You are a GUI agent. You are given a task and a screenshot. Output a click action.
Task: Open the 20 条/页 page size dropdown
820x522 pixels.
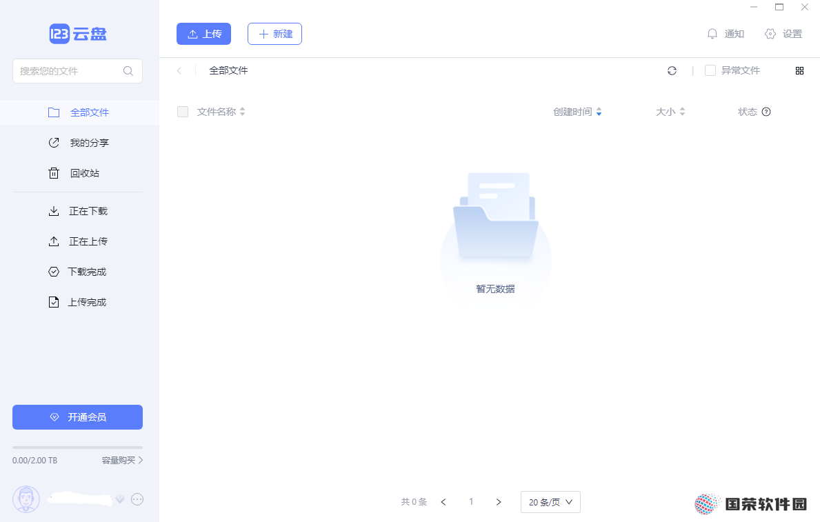pos(550,502)
